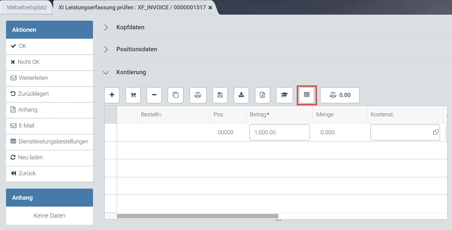
Task: Save the Kontierung data with the floppy disk icon
Action: click(220, 95)
